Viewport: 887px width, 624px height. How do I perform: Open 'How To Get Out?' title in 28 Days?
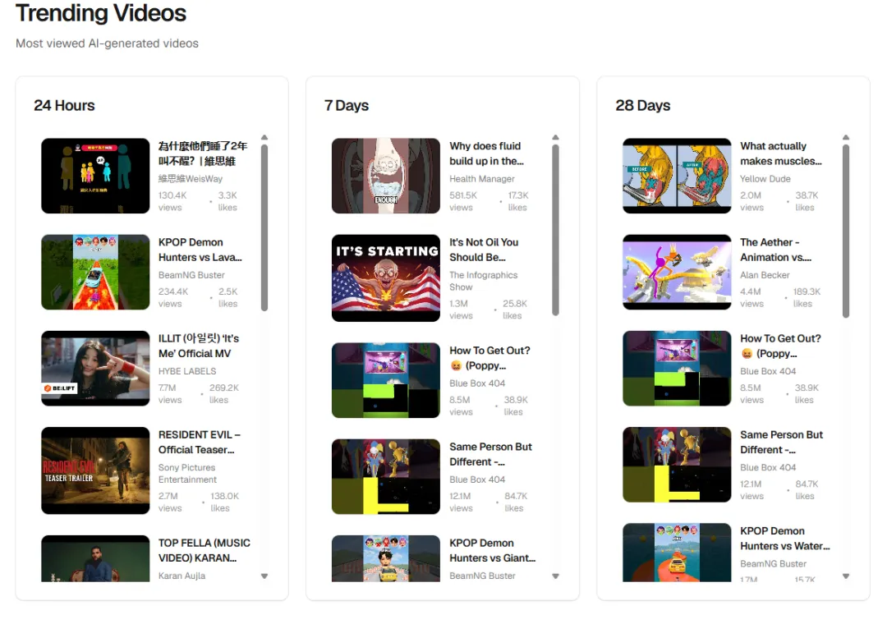[x=781, y=346]
